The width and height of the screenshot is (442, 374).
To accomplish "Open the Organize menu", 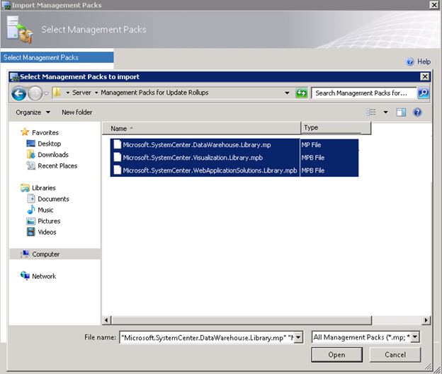I will pyautogui.click(x=33, y=112).
